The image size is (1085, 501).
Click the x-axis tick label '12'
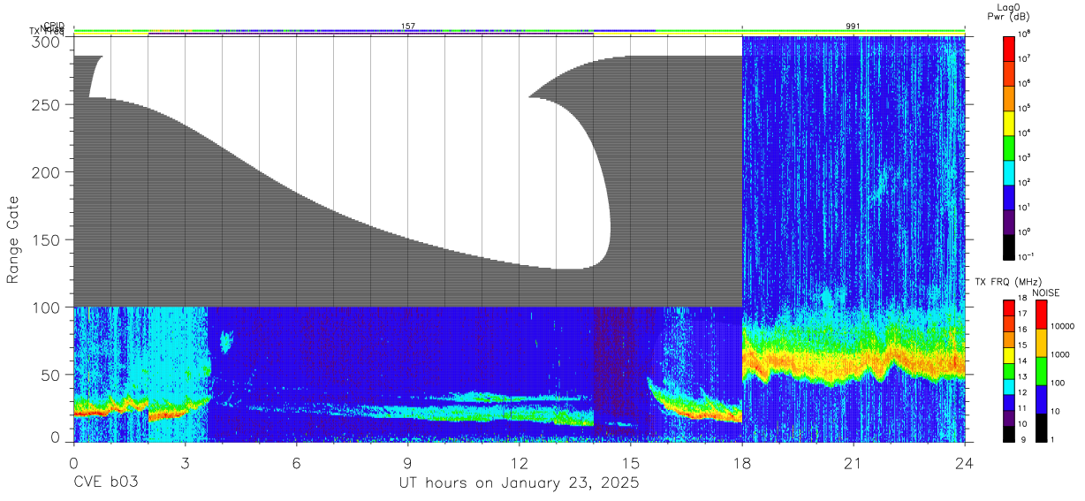tap(520, 463)
